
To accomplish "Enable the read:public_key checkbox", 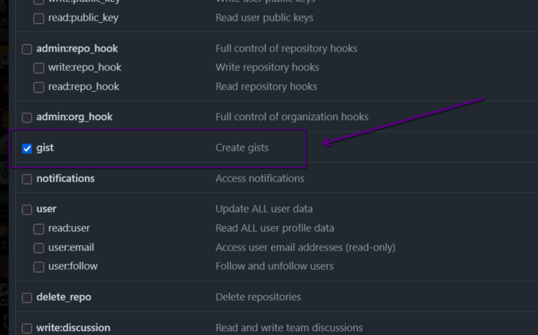I will coord(38,18).
